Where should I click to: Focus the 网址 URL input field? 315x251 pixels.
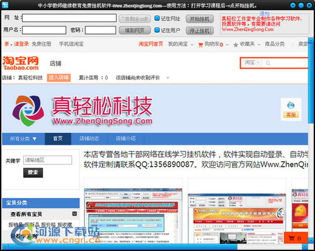point(69,18)
